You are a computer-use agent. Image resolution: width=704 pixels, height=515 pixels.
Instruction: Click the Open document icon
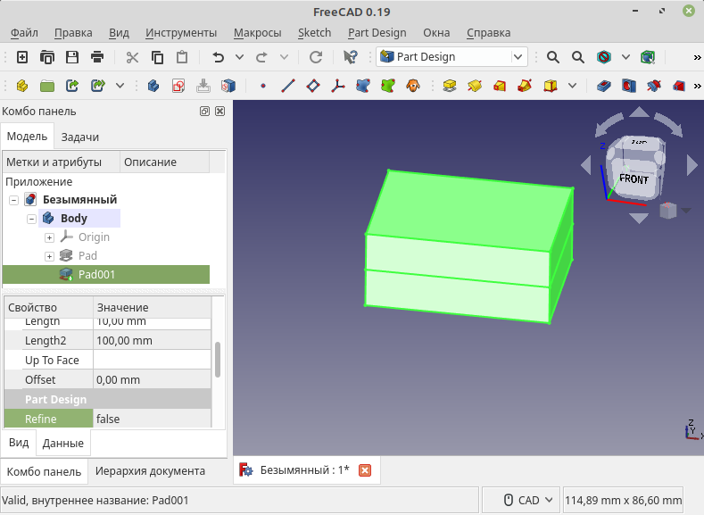click(x=47, y=57)
